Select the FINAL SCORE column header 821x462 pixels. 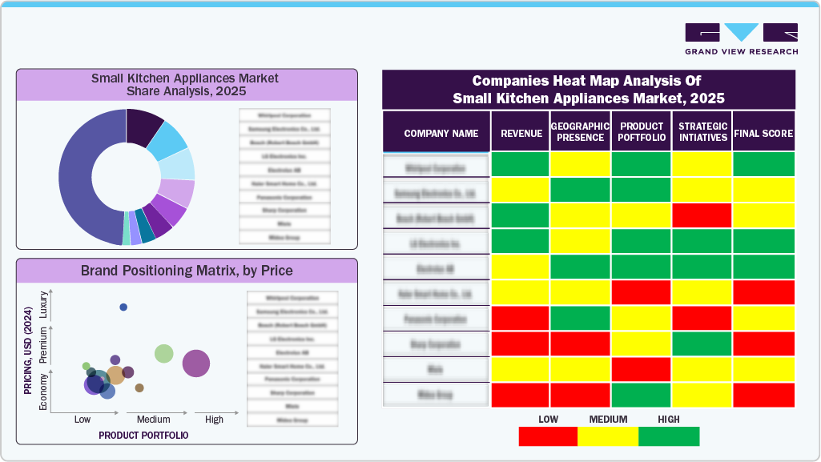pos(763,131)
